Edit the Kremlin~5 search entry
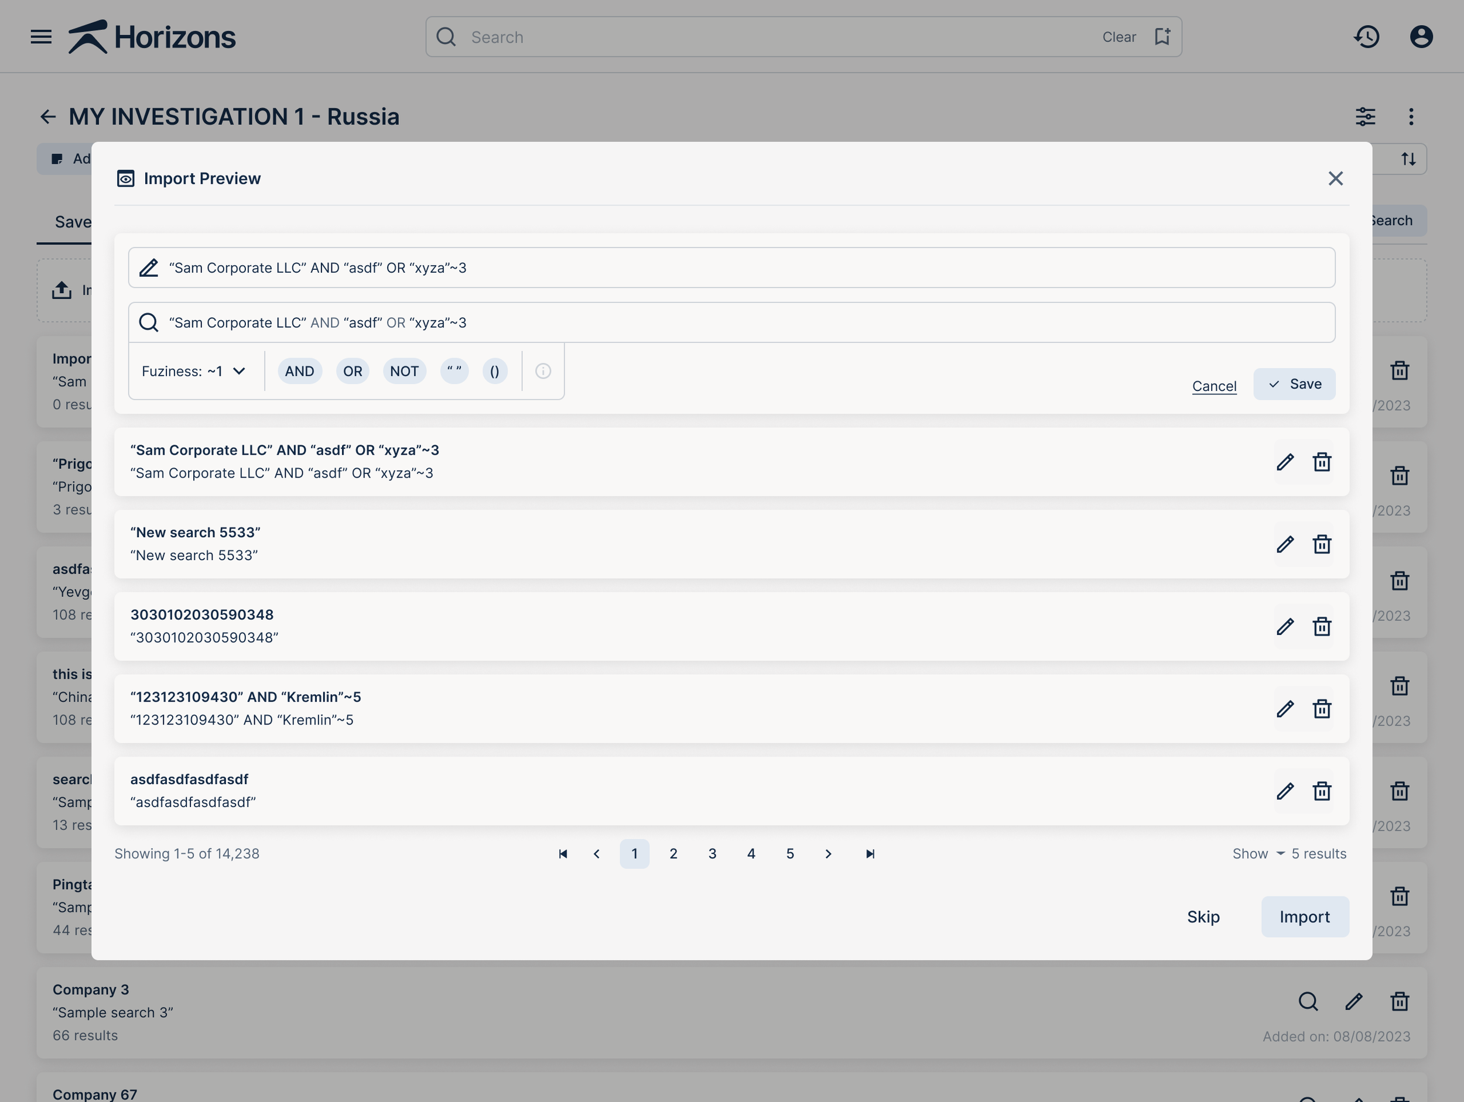Screen dimensions: 1464x1102 point(1285,709)
